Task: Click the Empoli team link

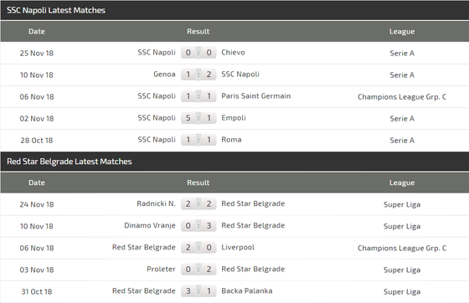Action: pos(234,118)
